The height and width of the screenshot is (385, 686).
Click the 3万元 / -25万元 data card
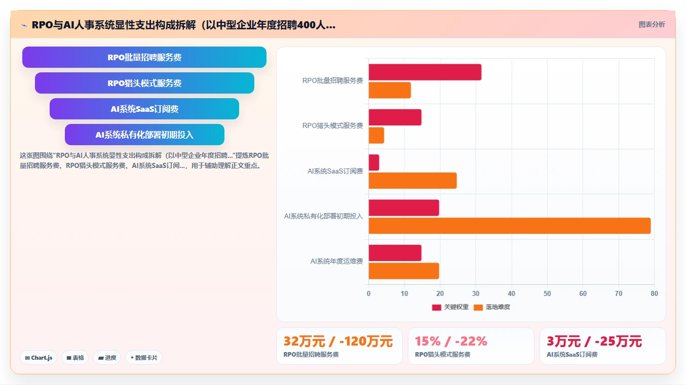[603, 346]
